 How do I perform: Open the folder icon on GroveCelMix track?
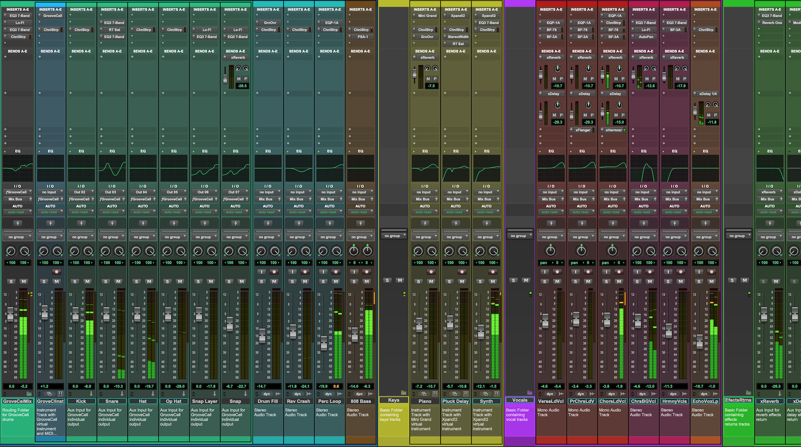tap(29, 394)
